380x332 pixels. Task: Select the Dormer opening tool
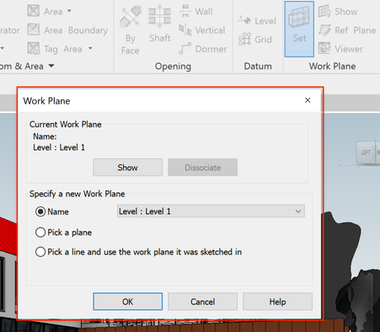click(x=203, y=49)
